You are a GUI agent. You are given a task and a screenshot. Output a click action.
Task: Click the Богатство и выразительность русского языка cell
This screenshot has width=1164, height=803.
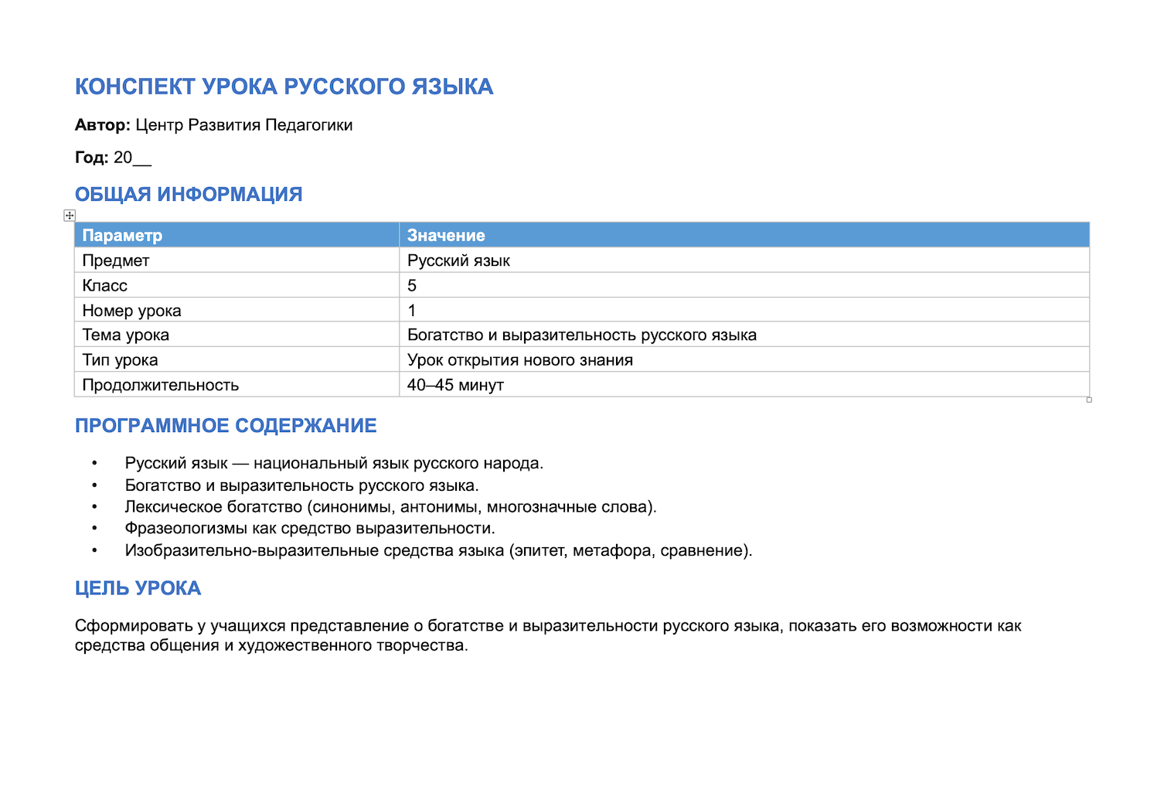[744, 335]
